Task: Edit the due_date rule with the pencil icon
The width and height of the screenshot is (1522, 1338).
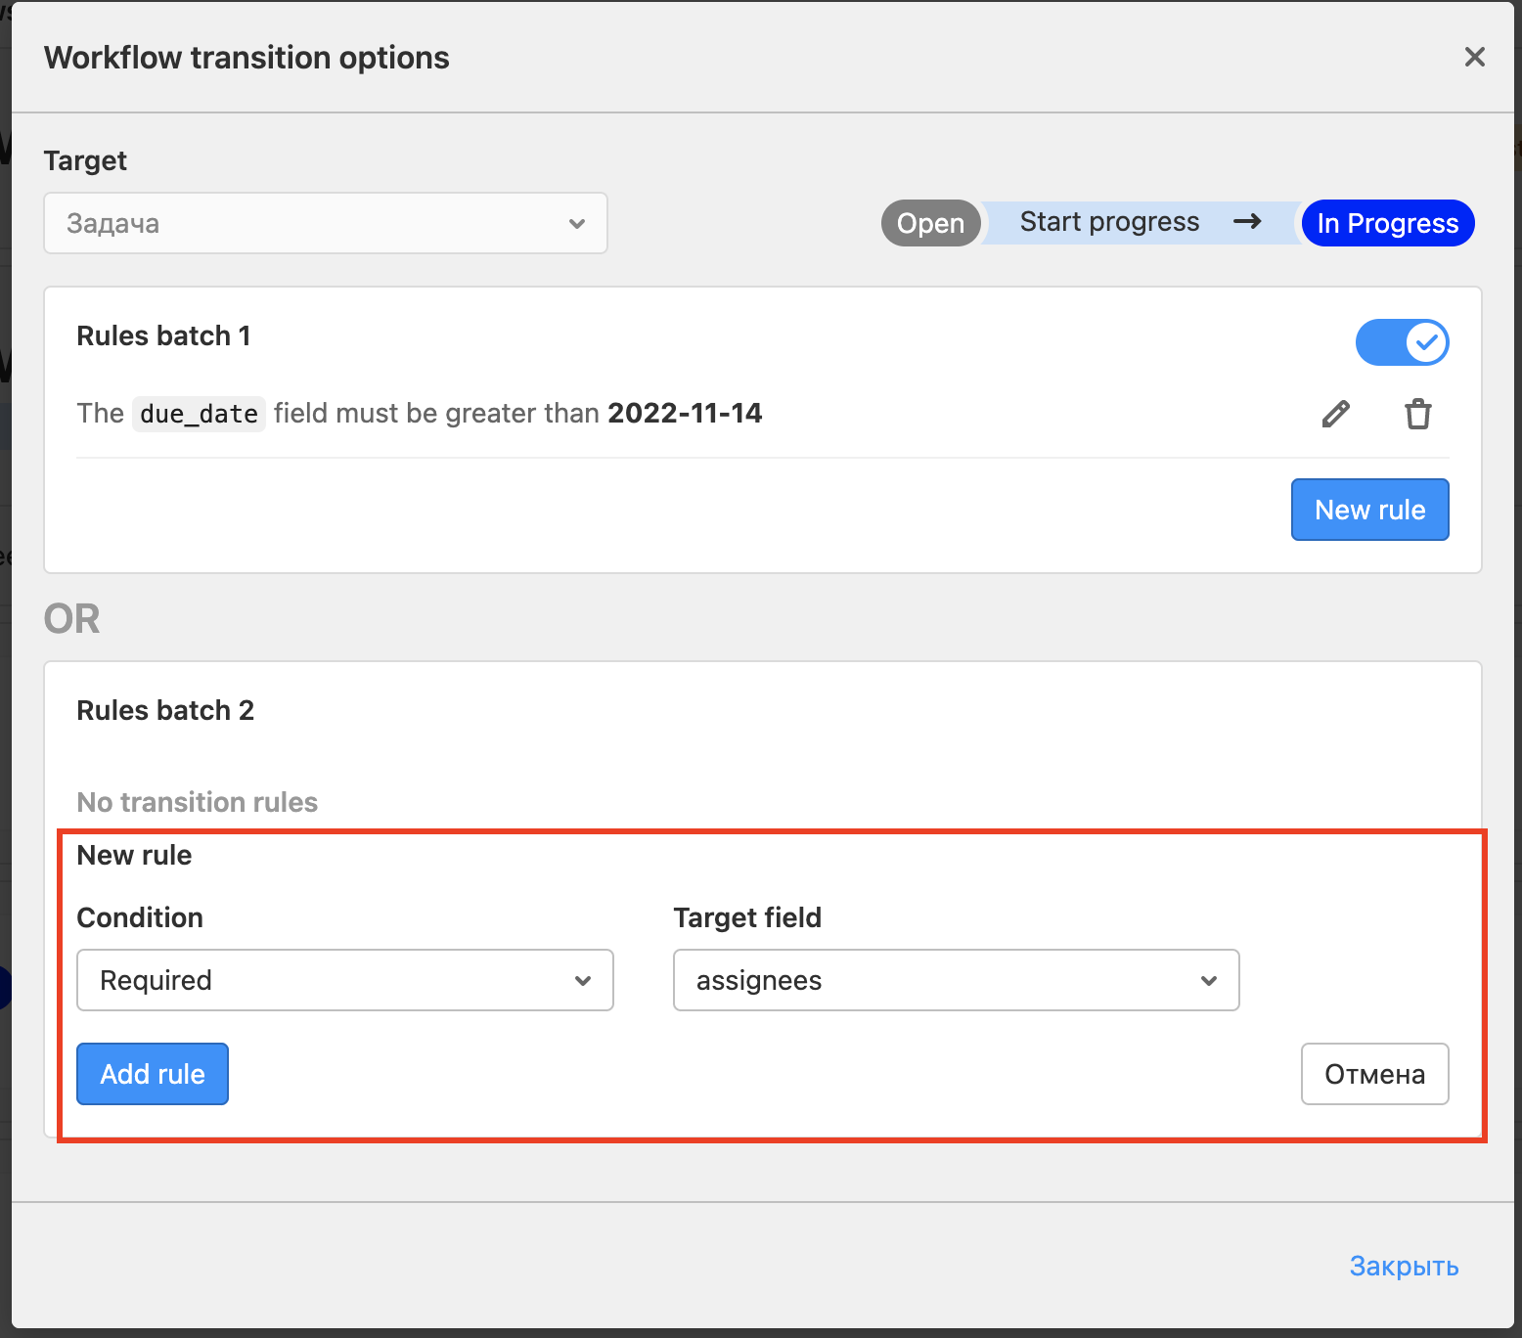Action: 1335,414
